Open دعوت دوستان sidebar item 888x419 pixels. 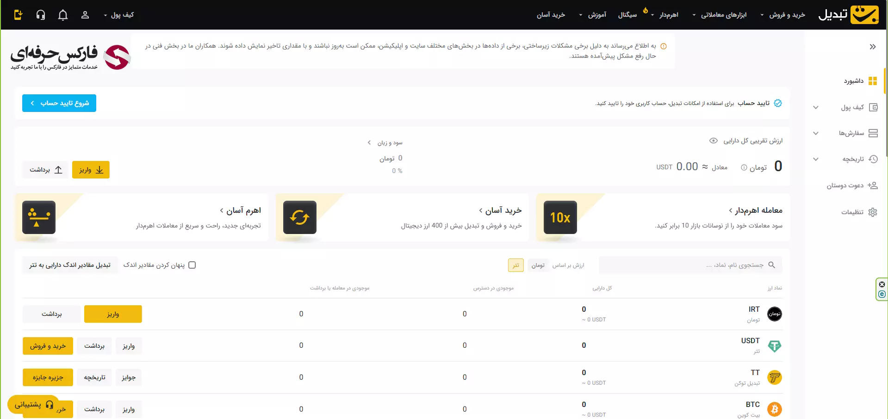pos(845,185)
